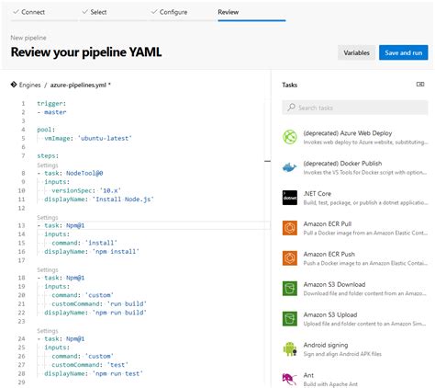Collapse the Tasks panel icon
435x388 pixels.
coord(420,84)
